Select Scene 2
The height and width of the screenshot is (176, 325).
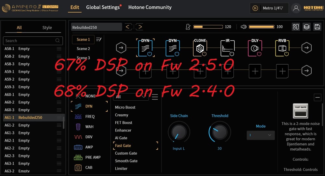pos(83,49)
